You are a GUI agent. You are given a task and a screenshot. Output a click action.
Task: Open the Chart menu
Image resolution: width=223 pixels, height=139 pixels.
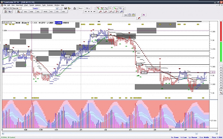click(x=26, y=5)
